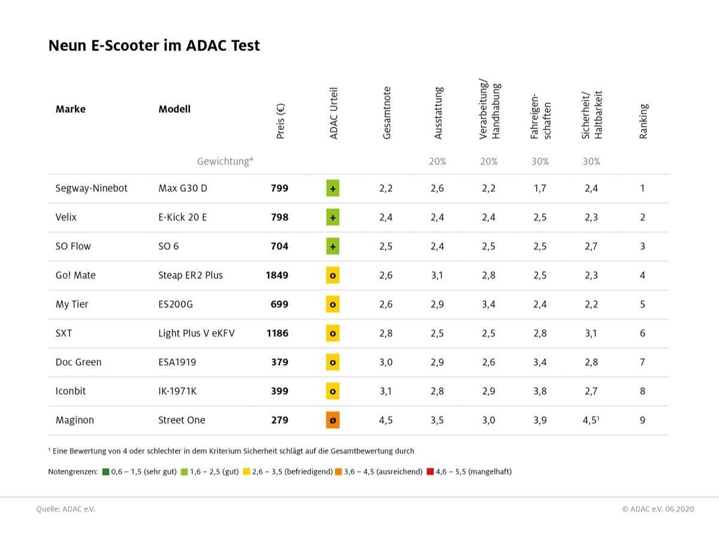Click the 'Gesamtnote' column header
719x536 pixels.
coord(386,113)
